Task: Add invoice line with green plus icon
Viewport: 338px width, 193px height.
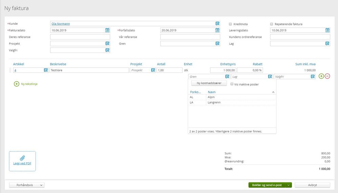Action: 321,76
